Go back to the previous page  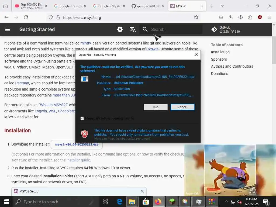coord(6,18)
